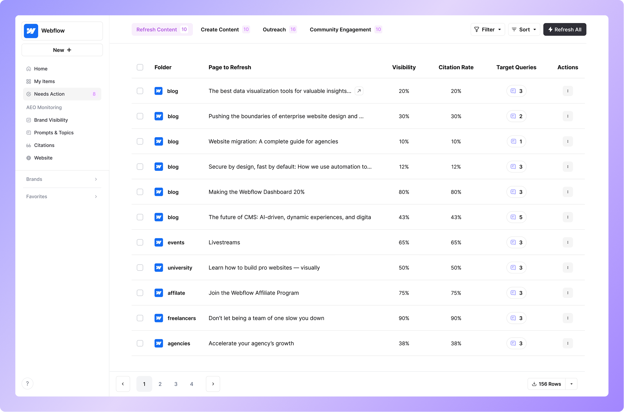Open actions menu for Webflow Dashboard row

point(568,192)
